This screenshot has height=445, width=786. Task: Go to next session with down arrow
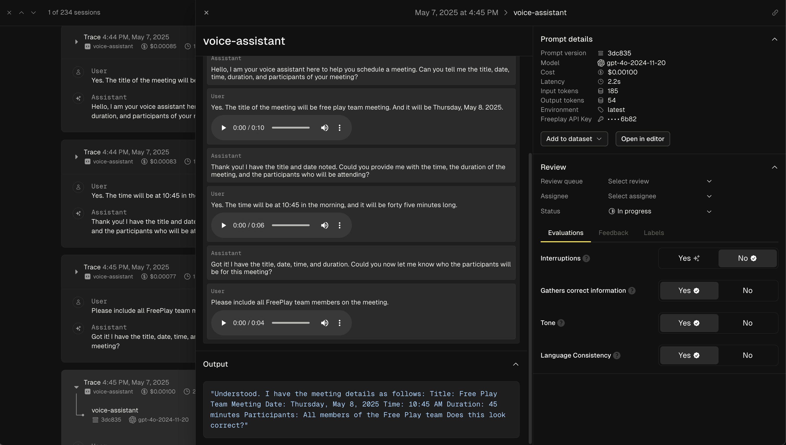coord(34,12)
